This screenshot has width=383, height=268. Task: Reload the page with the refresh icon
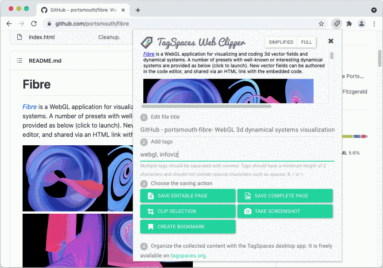click(x=34, y=24)
